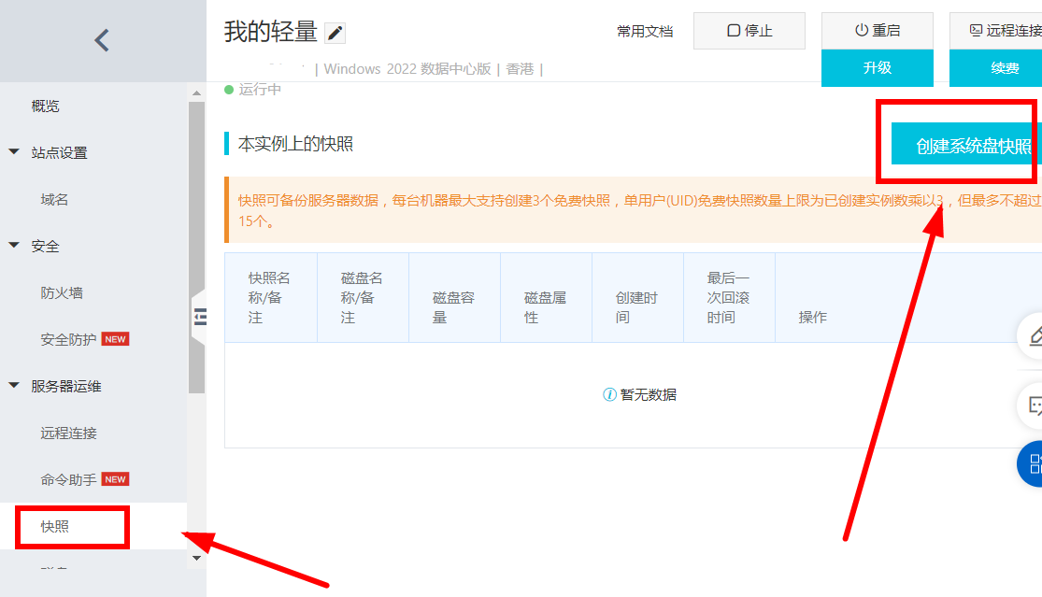Image resolution: width=1042 pixels, height=597 pixels.
Task: Click the back chevron arrow in sidebar
Action: click(x=102, y=40)
